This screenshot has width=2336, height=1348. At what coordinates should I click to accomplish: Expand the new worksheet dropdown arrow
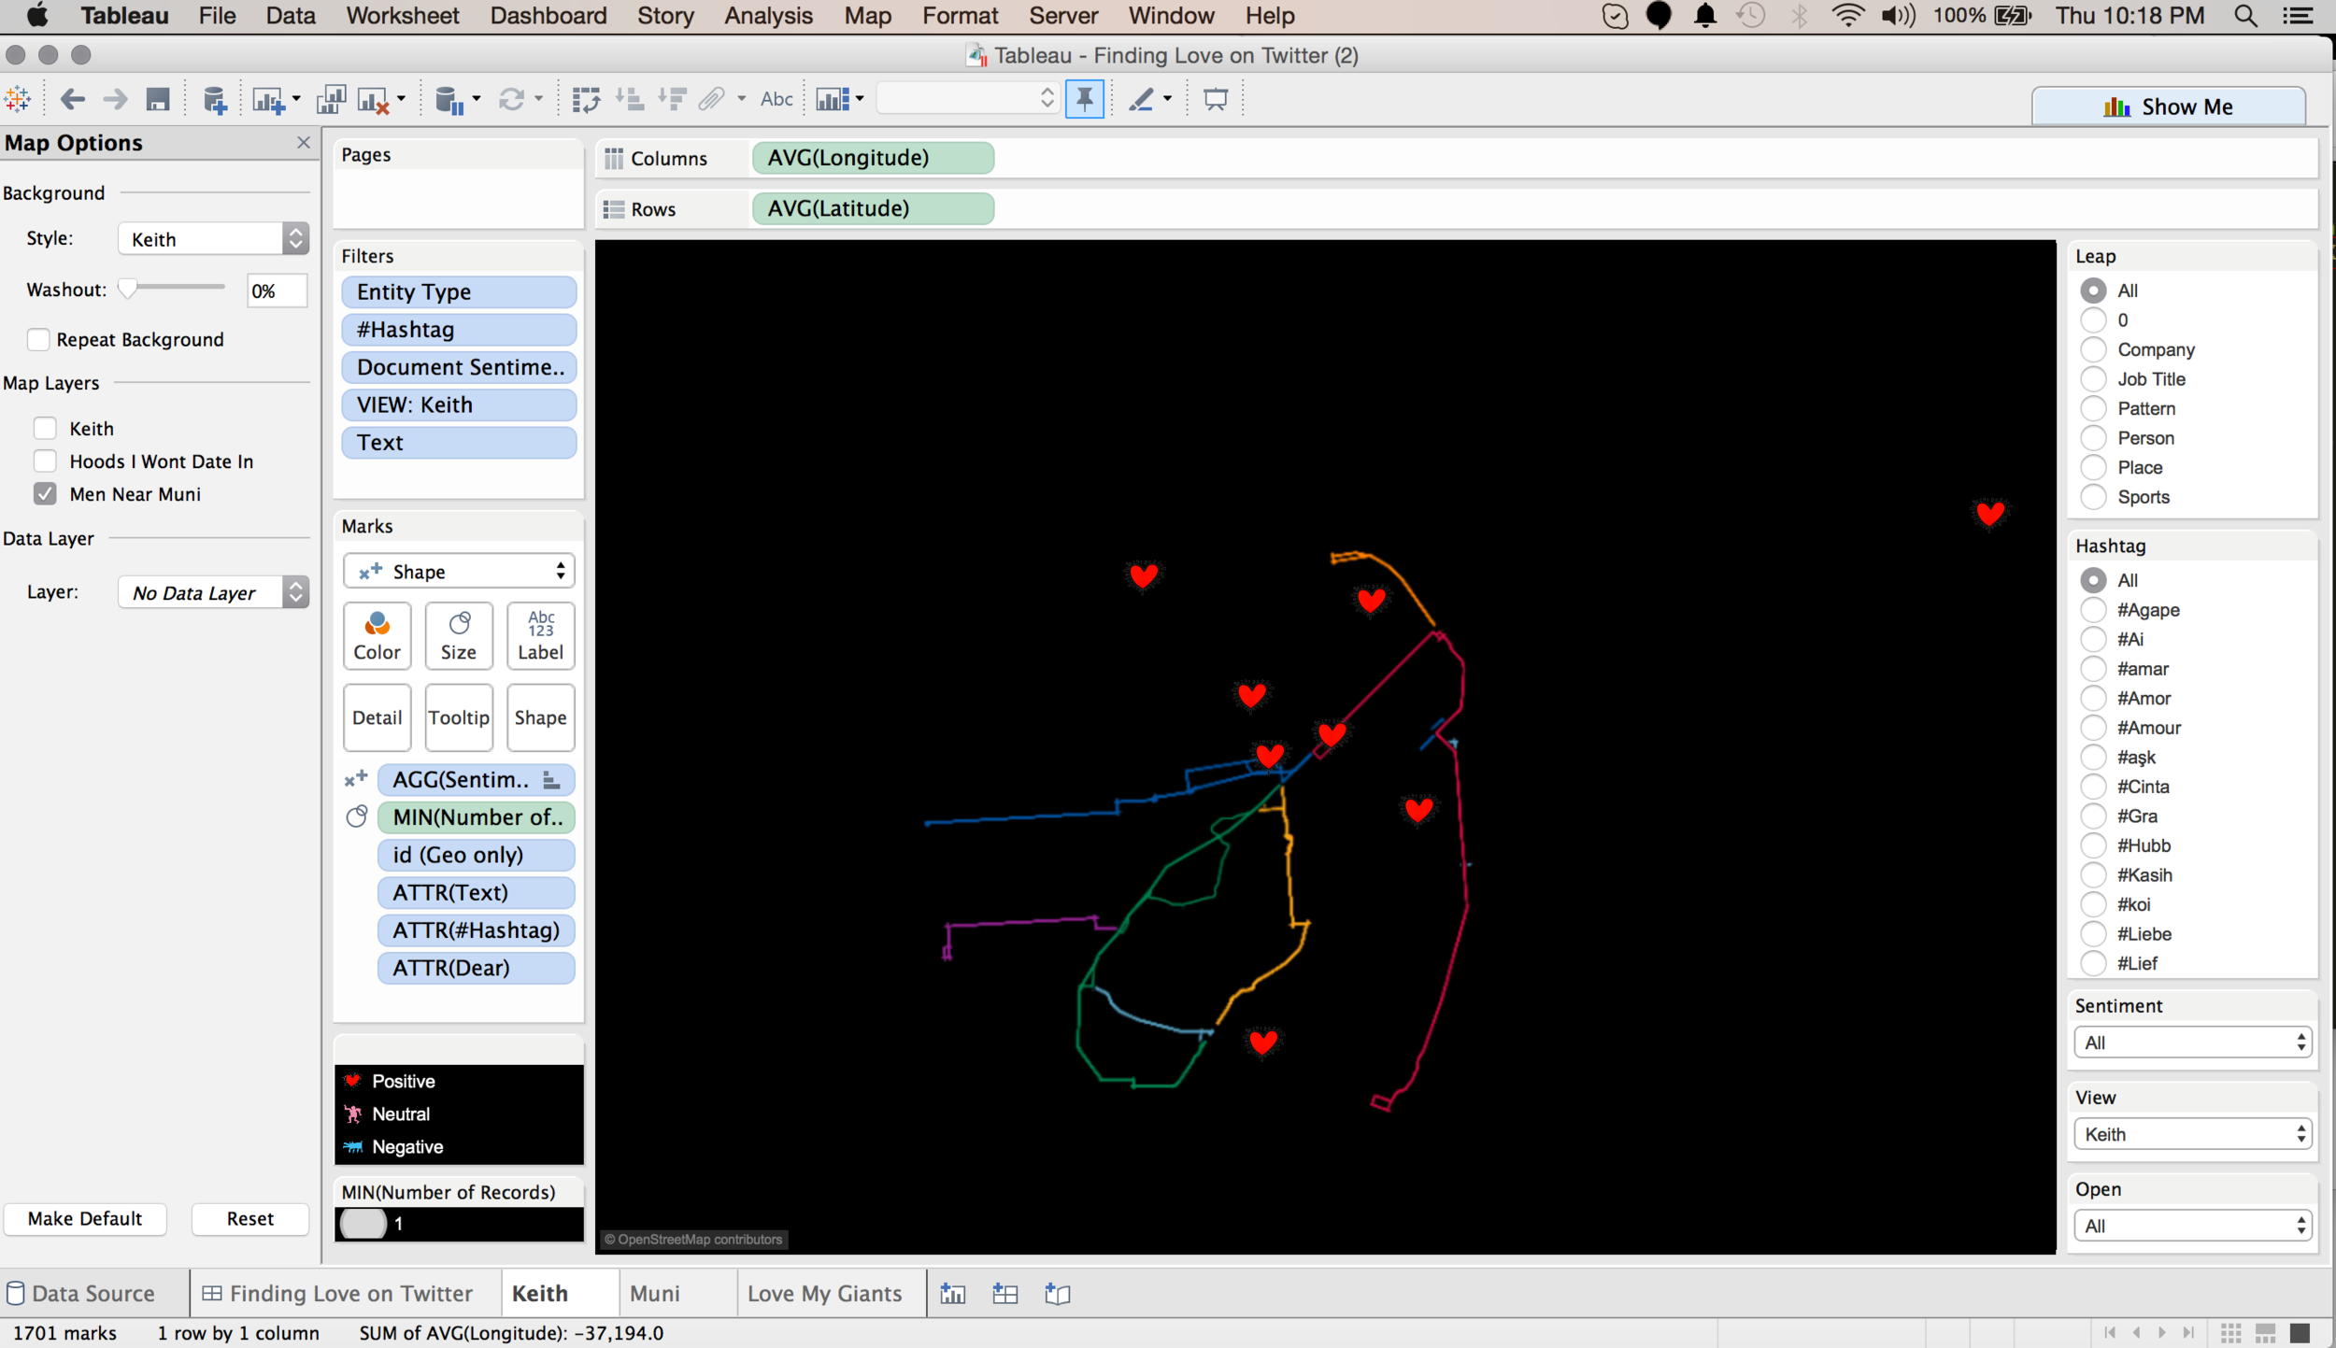296,99
